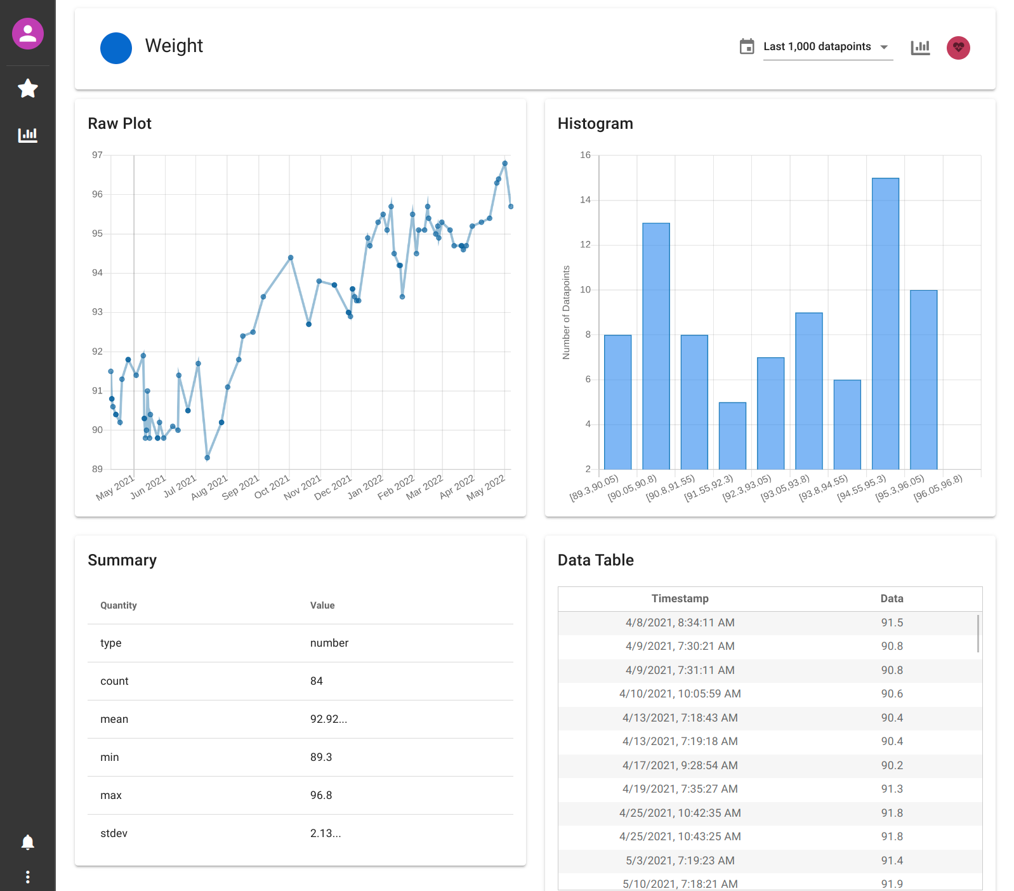Open notifications bell in sidebar

point(28,842)
